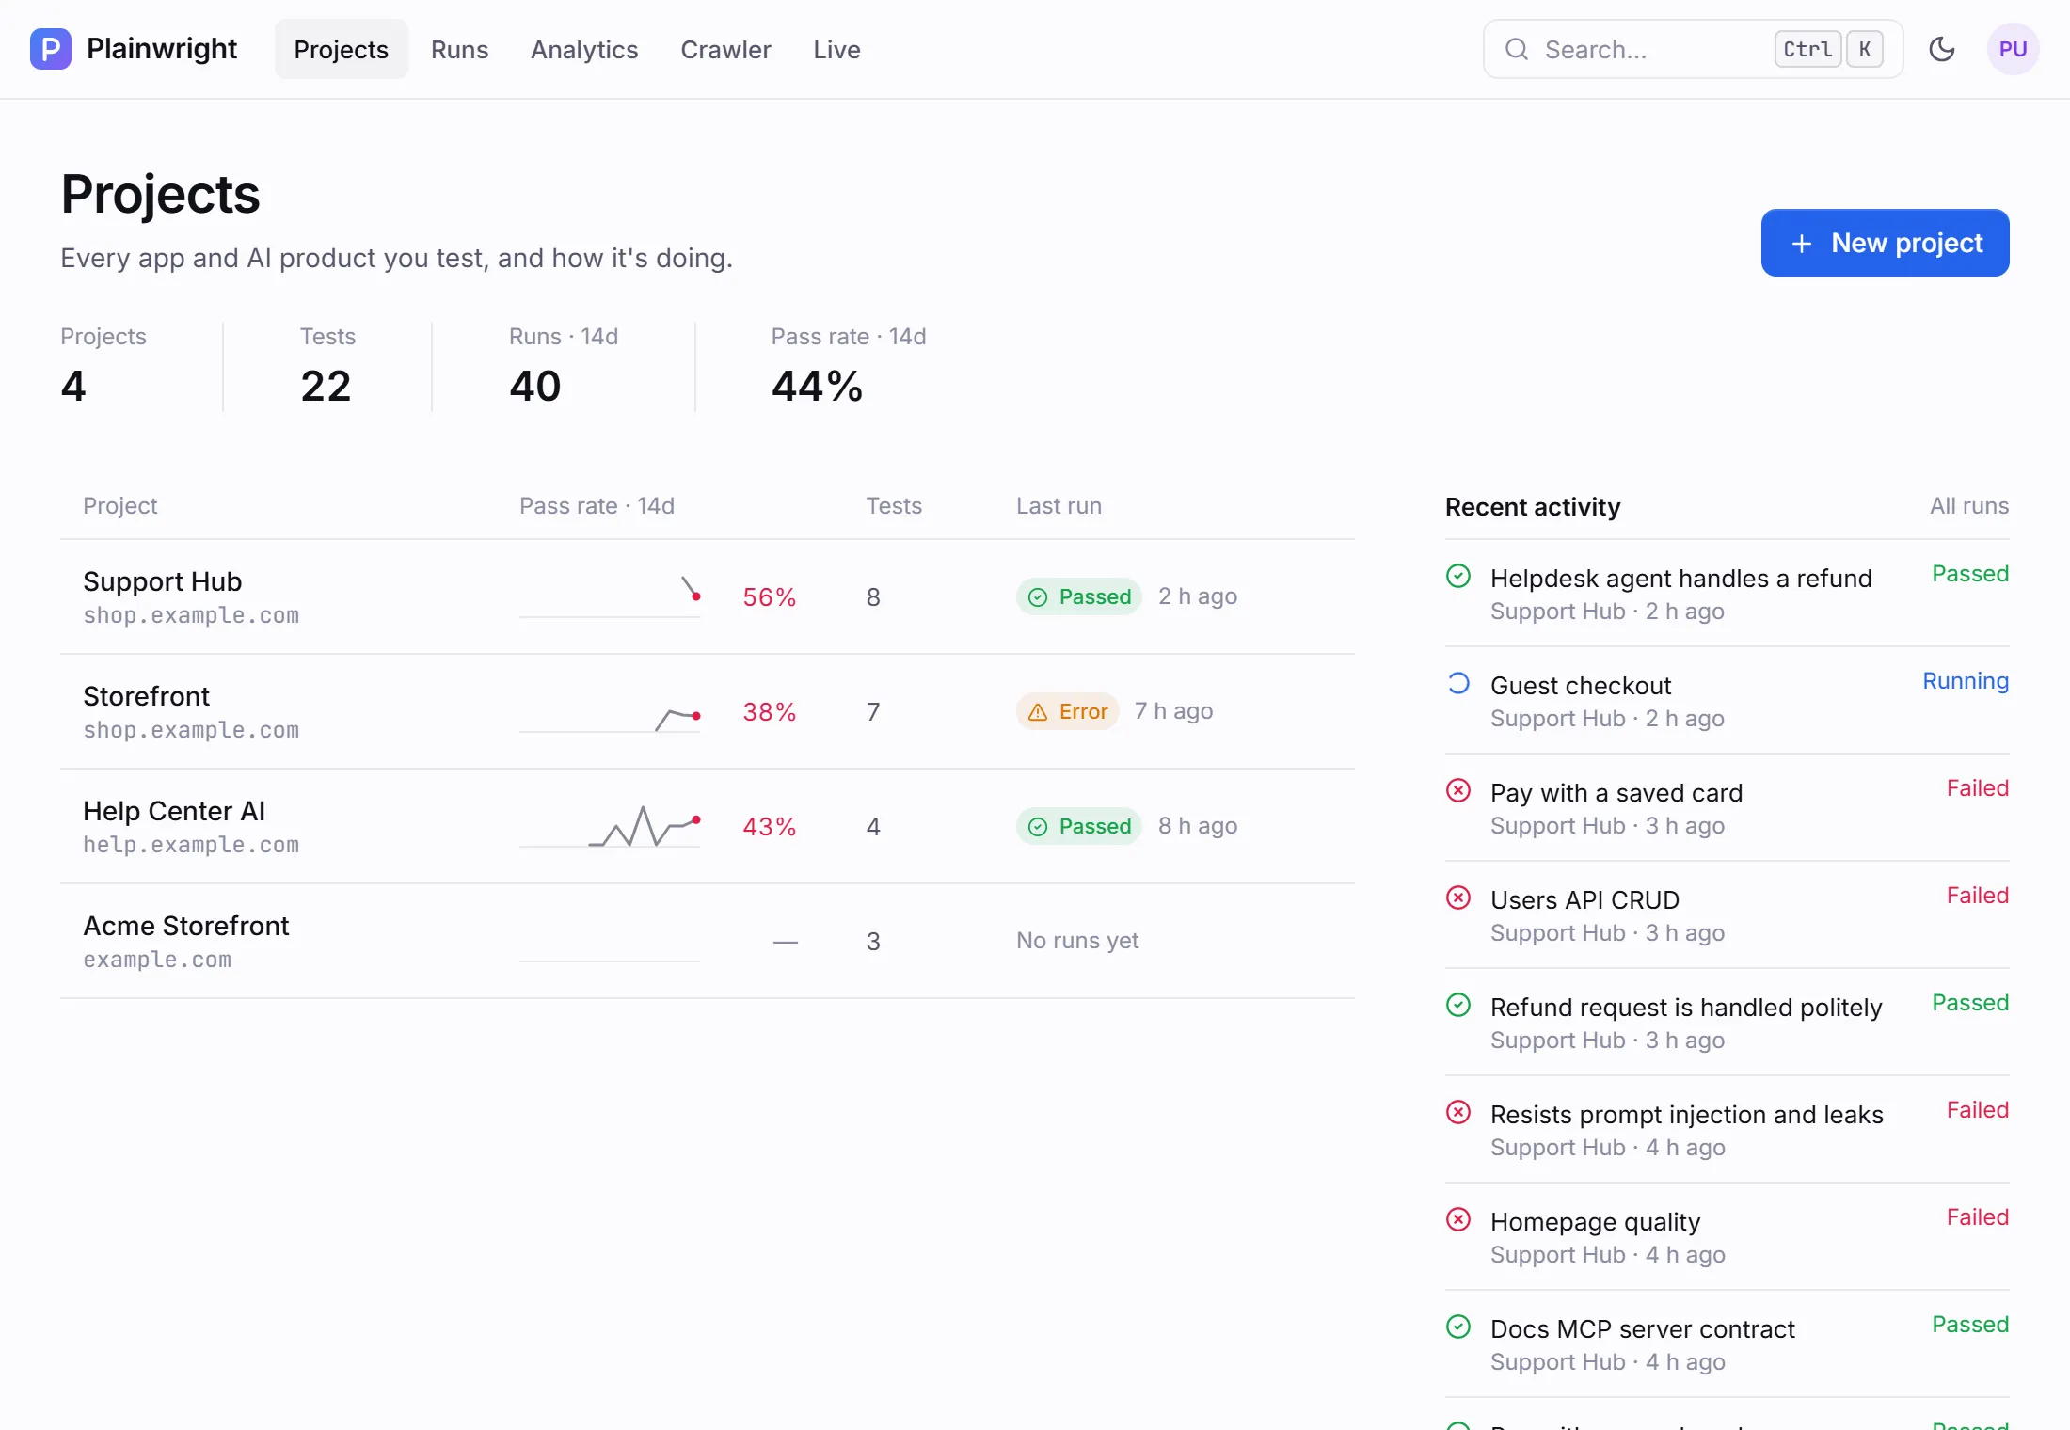Click '7 h ago' Storefront timestamp

(1173, 711)
